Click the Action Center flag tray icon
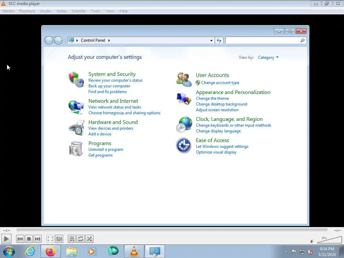Image resolution: width=344 pixels, height=258 pixels. (294, 251)
